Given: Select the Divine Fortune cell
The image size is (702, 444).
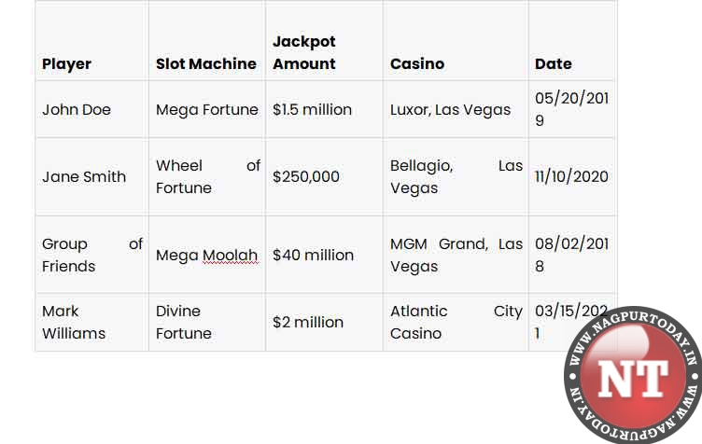Looking at the screenshot, I should (207, 323).
